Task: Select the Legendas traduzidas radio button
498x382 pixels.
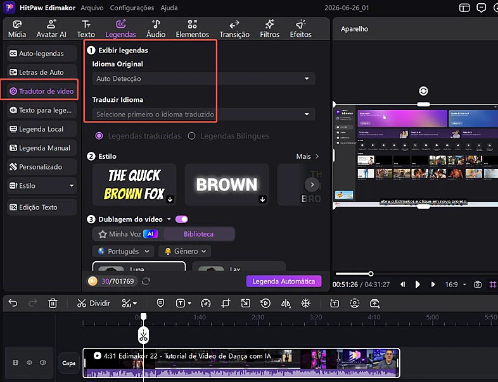Action: pos(99,136)
